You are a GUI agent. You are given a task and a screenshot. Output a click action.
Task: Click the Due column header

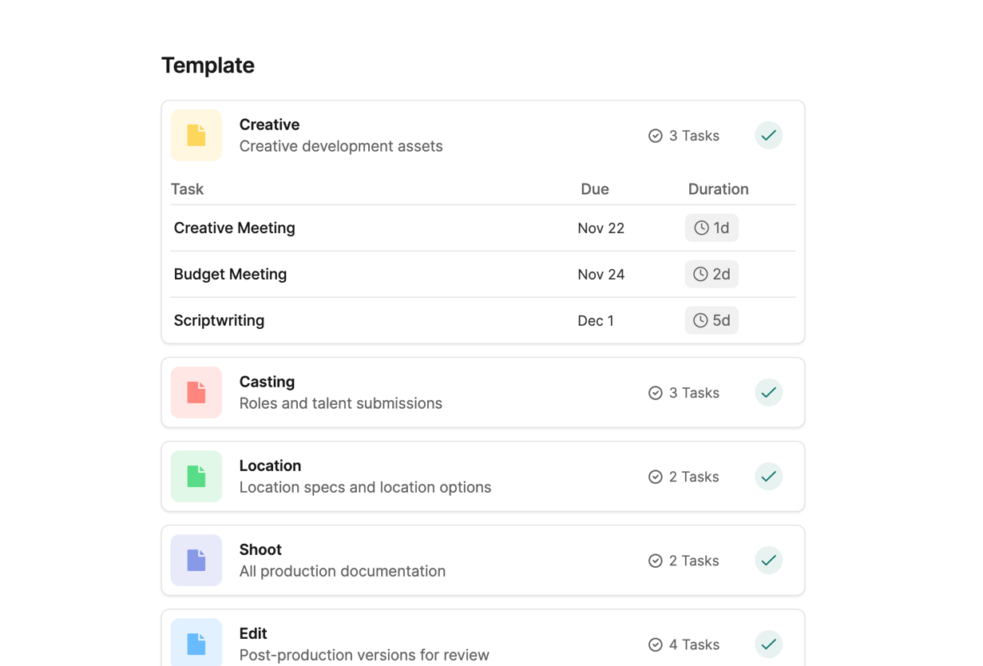(x=595, y=189)
